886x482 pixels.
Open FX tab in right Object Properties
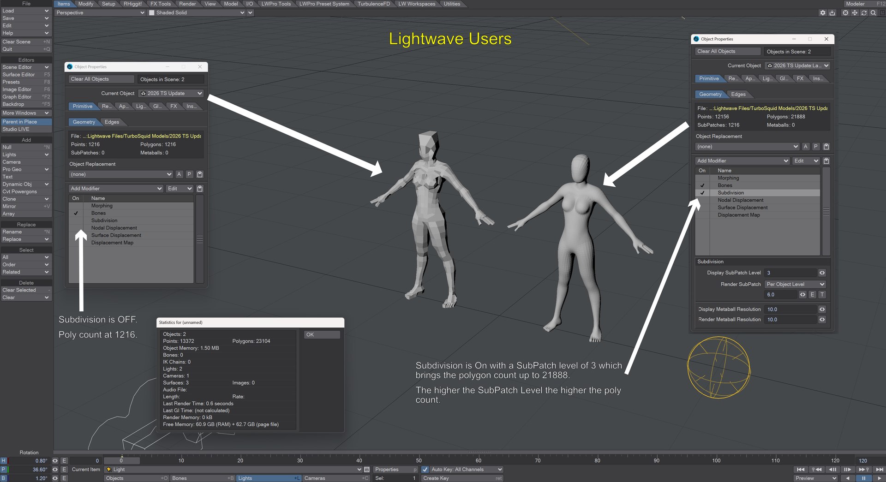(800, 79)
